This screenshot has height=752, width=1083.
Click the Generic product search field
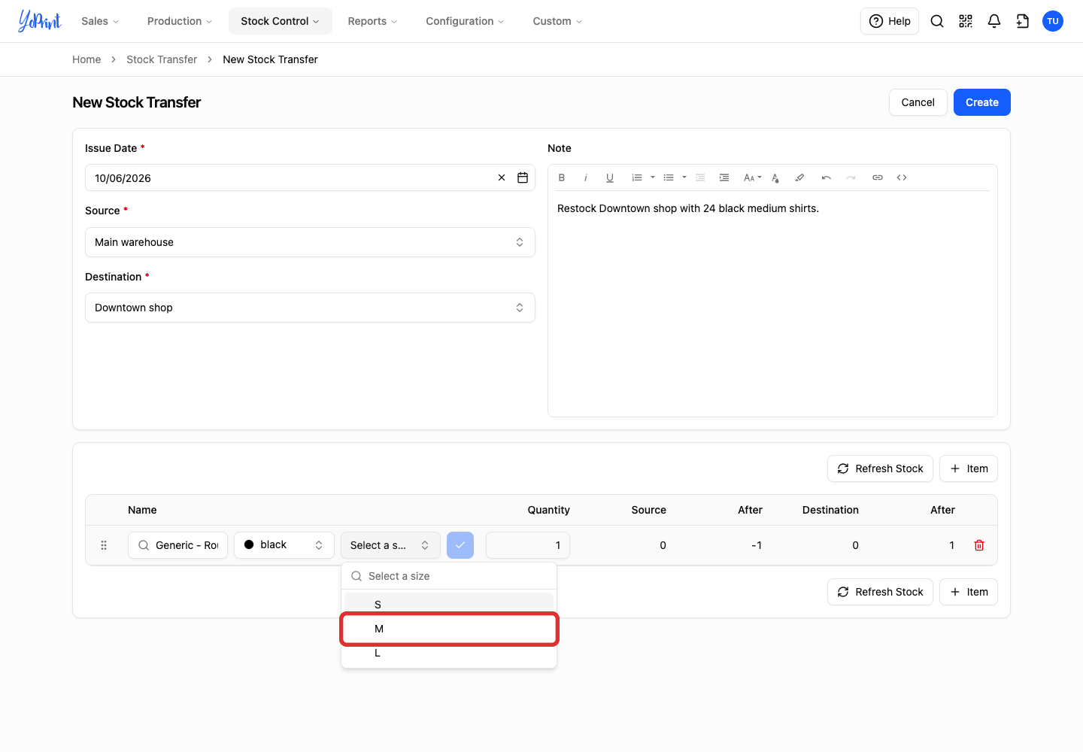point(177,545)
